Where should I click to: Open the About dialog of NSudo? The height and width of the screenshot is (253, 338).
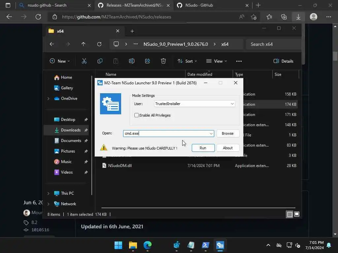tap(228, 148)
